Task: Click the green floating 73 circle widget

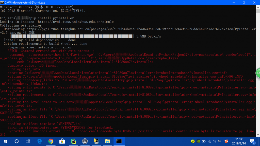Action: 258,73
